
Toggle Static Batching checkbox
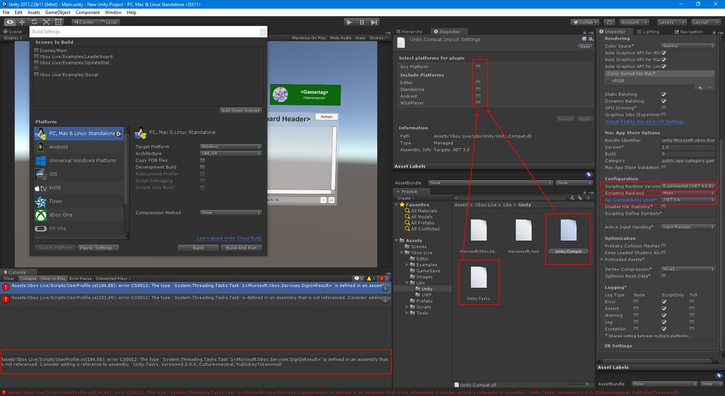click(x=663, y=94)
